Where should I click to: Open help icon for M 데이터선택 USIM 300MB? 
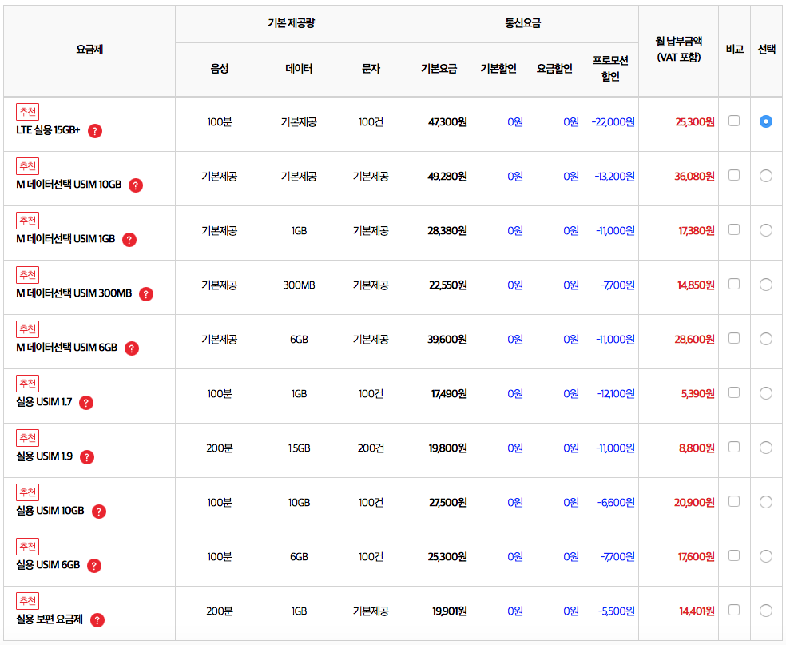146,294
